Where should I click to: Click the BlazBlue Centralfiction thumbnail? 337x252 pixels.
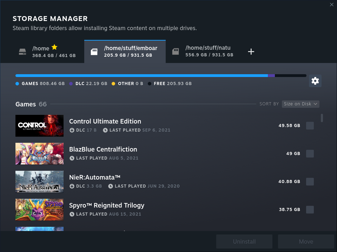pos(40,154)
